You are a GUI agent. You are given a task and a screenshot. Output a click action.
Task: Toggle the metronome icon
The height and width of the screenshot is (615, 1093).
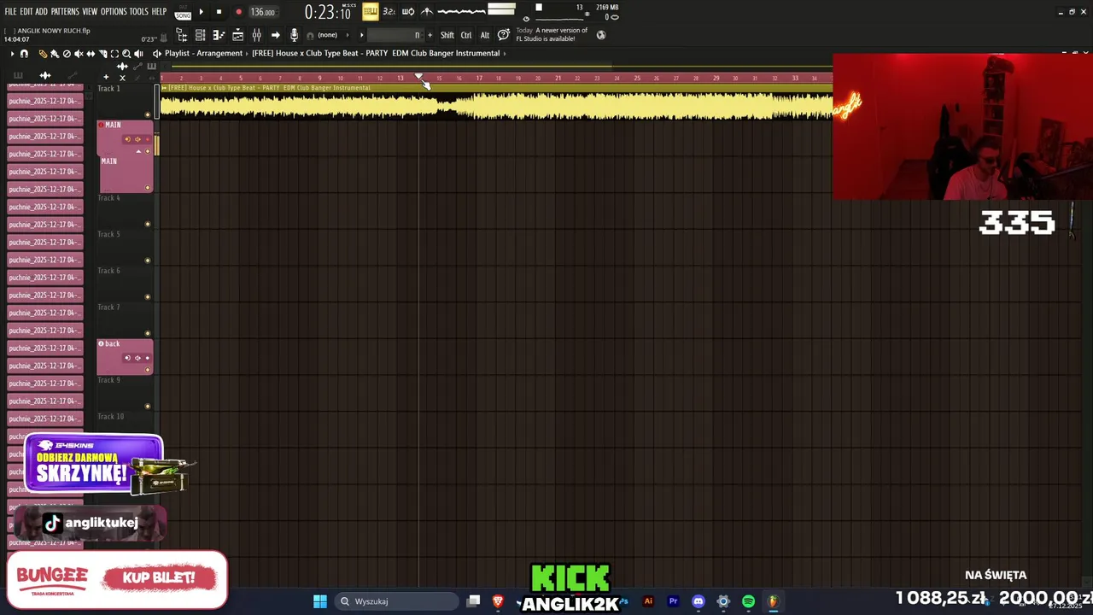(x=427, y=11)
